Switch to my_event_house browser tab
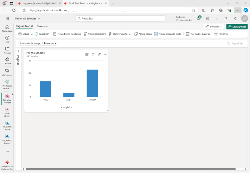 coord(39,3)
